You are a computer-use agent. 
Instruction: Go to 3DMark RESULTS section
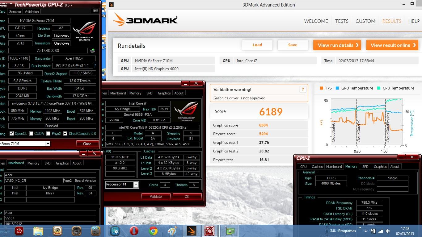coord(392,21)
